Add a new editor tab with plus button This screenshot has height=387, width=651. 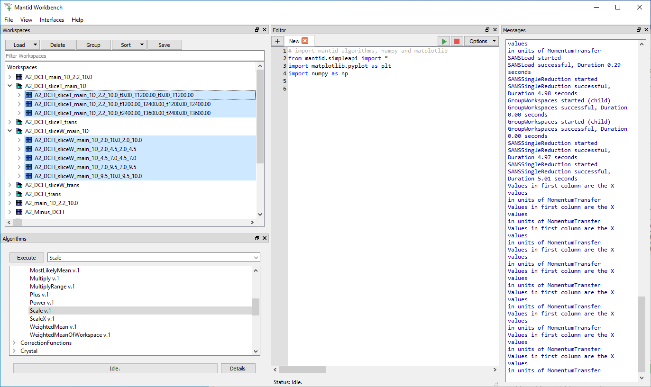pos(277,41)
